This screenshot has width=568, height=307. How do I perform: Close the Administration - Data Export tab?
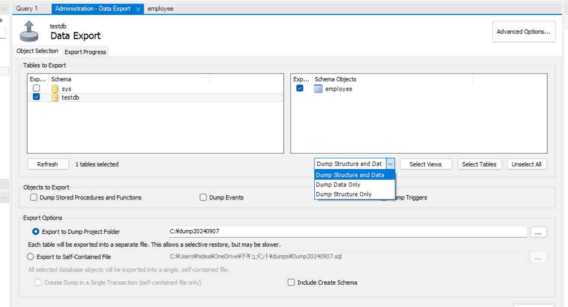point(138,9)
